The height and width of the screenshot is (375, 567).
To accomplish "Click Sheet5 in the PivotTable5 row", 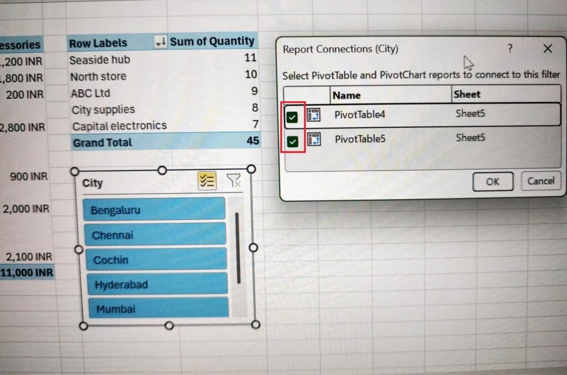I will [471, 138].
